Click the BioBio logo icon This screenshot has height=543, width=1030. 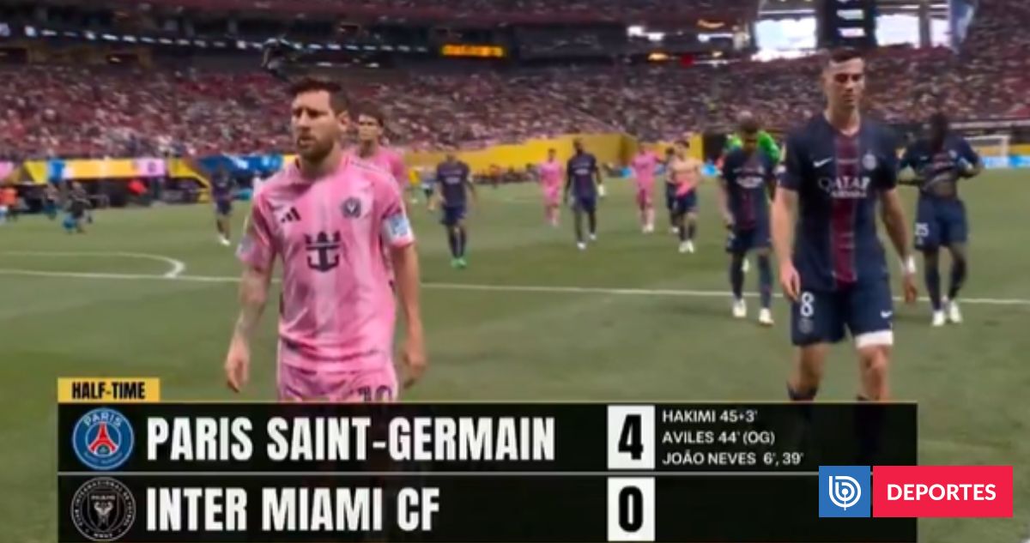[x=844, y=492]
